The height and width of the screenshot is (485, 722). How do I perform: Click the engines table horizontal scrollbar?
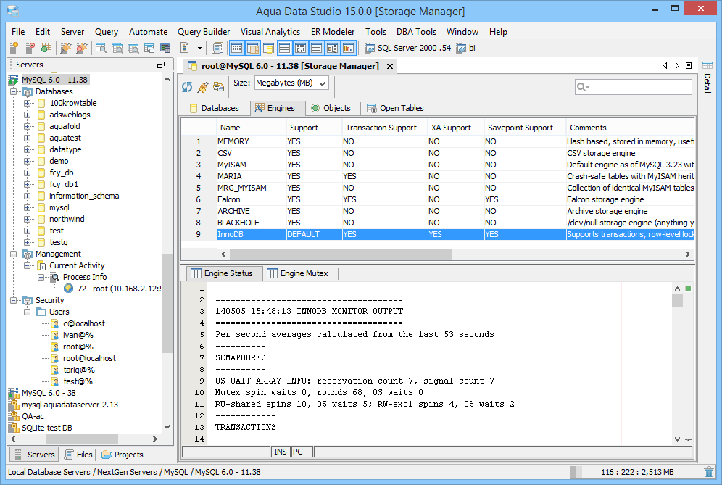pyautogui.click(x=339, y=254)
